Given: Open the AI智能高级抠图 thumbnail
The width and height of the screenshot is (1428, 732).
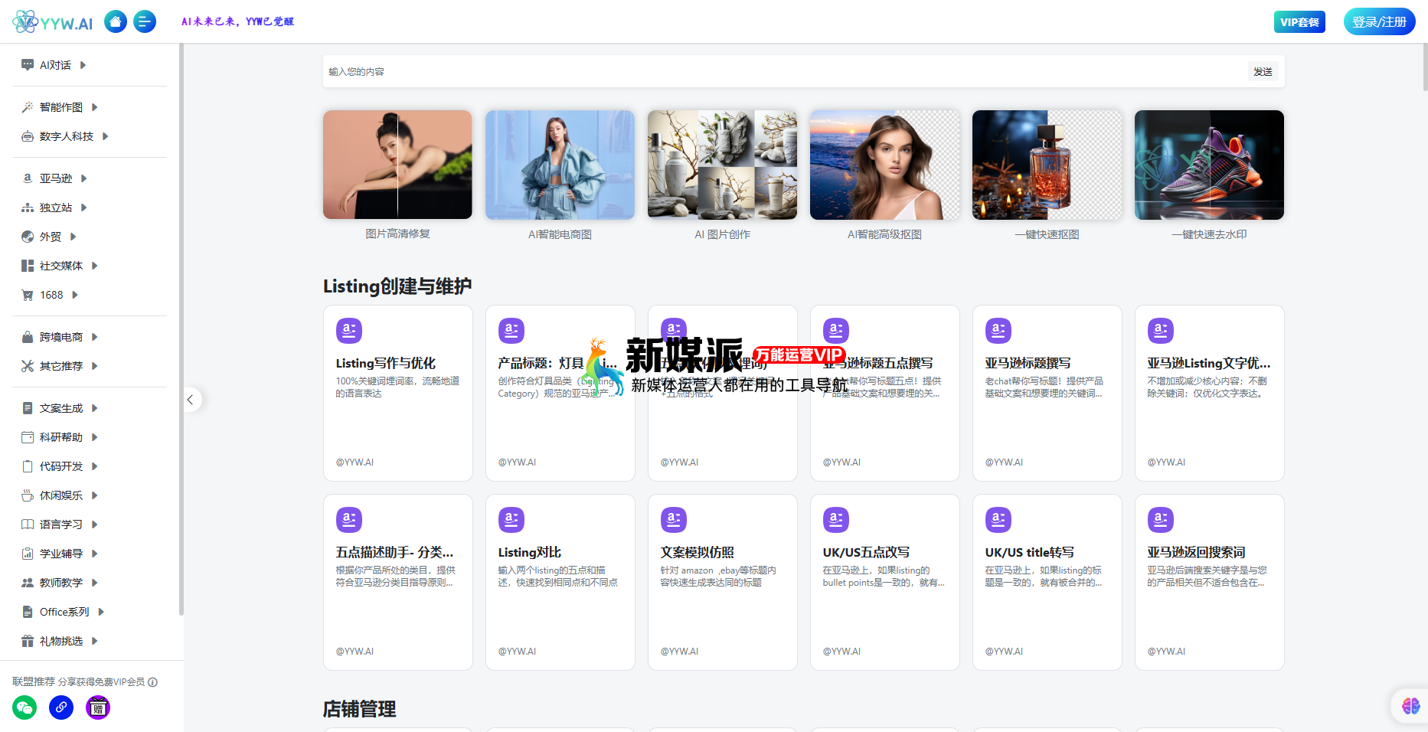Looking at the screenshot, I should (884, 165).
